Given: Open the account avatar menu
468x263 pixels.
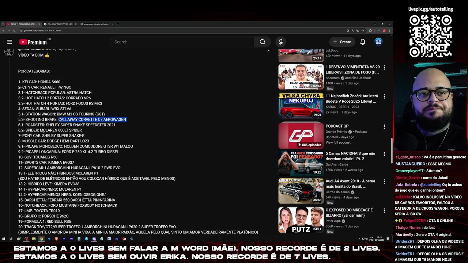Looking at the screenshot, I should (378, 42).
